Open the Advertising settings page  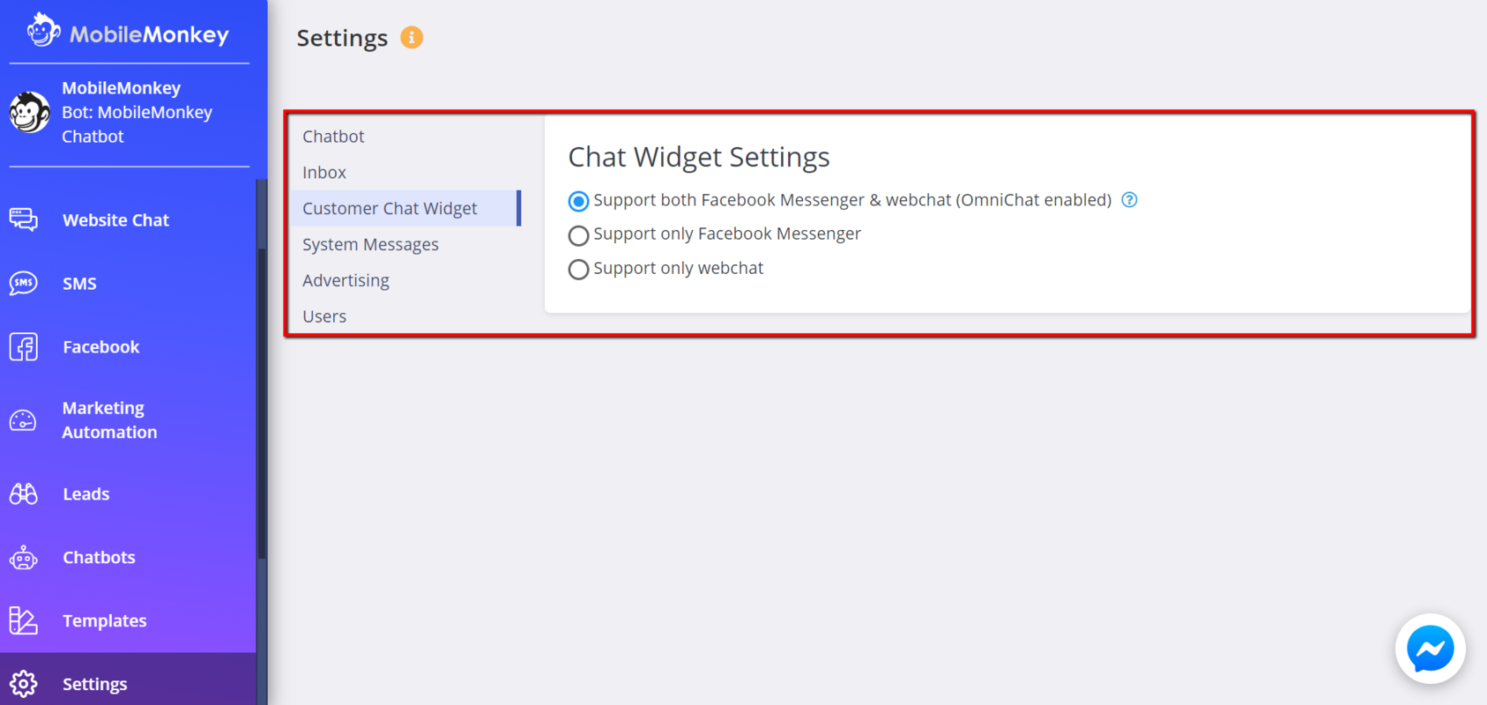(346, 280)
